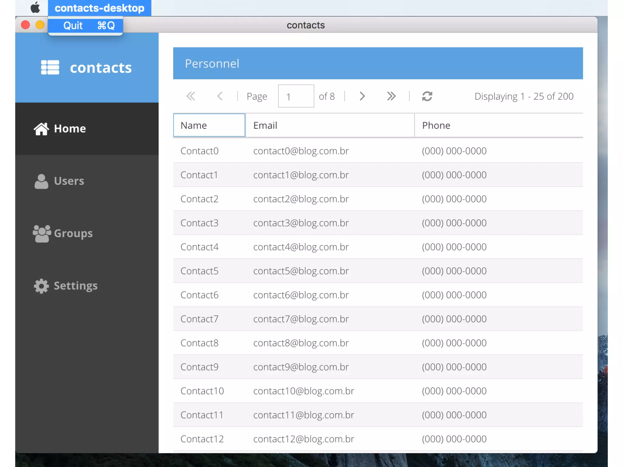This screenshot has height=467, width=623.
Task: Click the previous page arrow
Action: click(x=220, y=96)
